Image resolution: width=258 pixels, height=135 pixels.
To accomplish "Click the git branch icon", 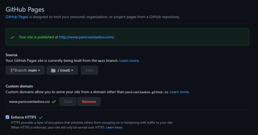I will (x=12, y=70).
